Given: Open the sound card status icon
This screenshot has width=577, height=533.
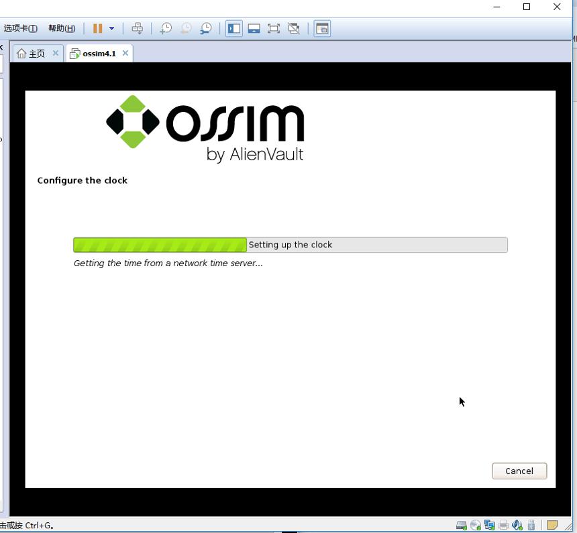Looking at the screenshot, I should 517,525.
